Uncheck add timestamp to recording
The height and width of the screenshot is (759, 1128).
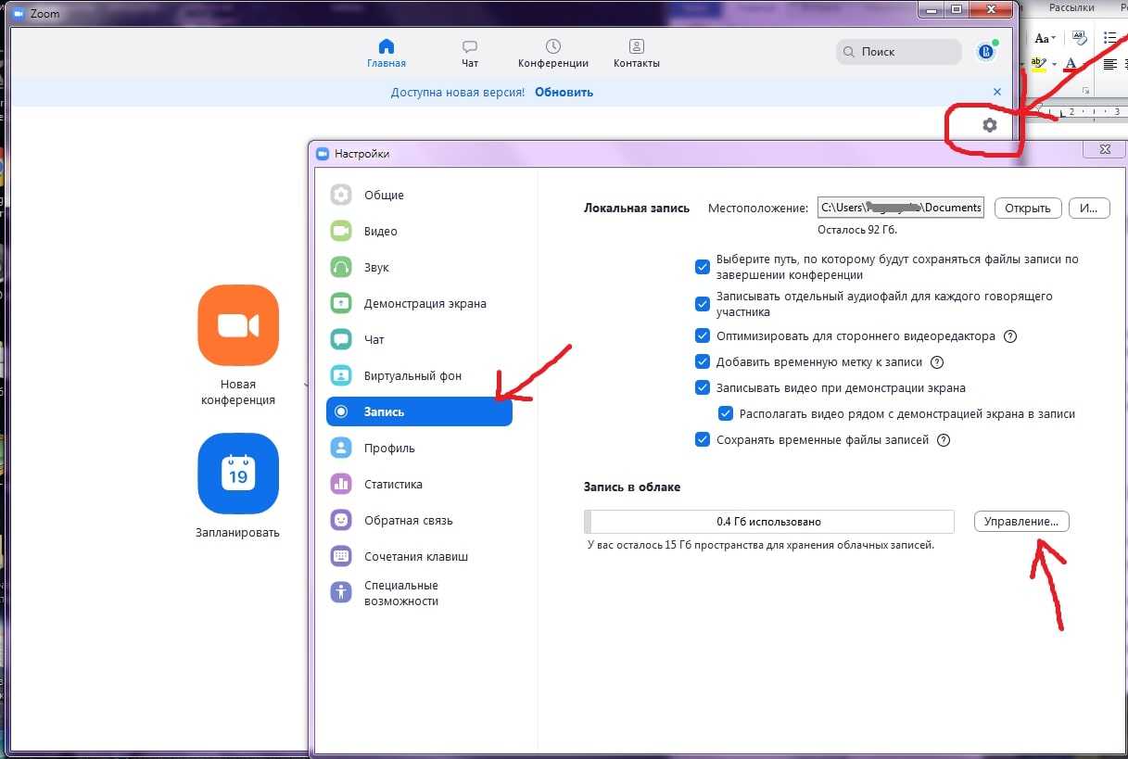click(703, 362)
